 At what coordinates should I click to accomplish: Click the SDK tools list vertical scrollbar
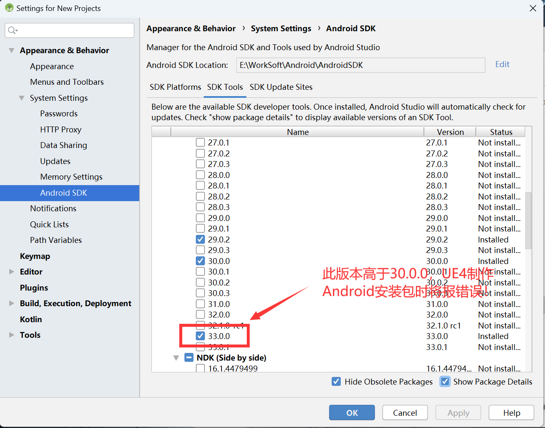[x=529, y=221]
